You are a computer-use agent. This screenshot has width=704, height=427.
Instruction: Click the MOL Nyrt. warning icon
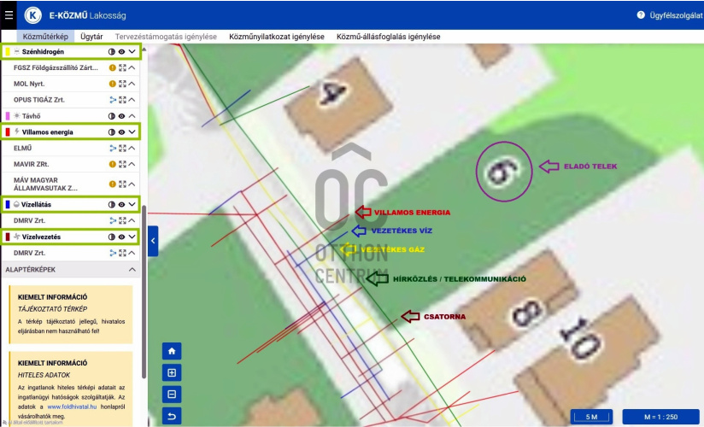(x=112, y=84)
